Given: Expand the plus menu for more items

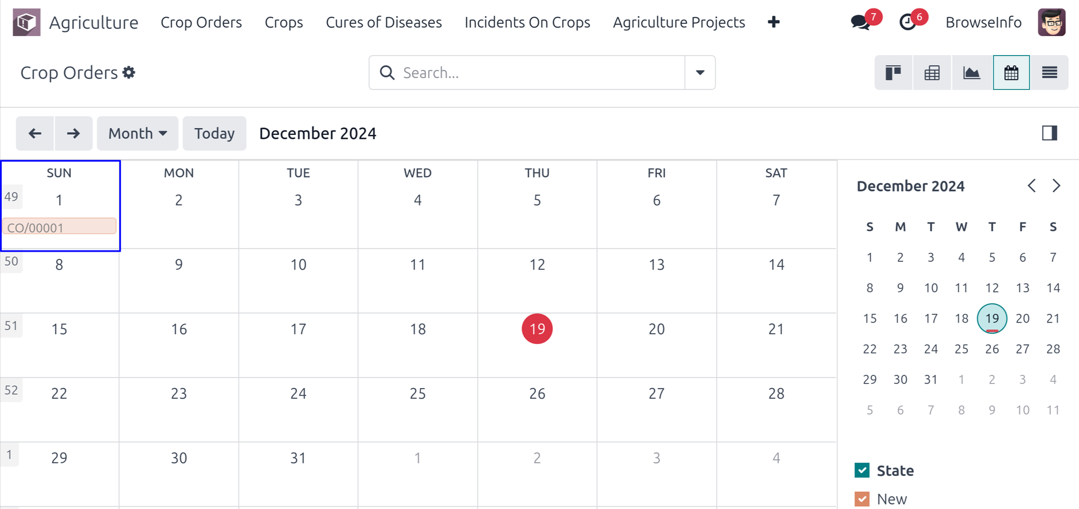Looking at the screenshot, I should [x=773, y=22].
